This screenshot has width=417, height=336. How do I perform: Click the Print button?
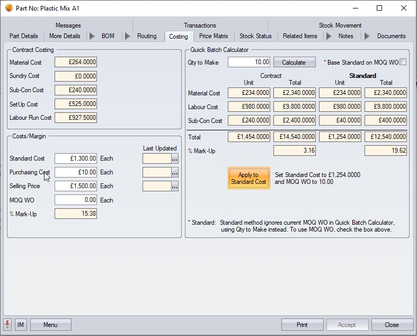(302, 324)
